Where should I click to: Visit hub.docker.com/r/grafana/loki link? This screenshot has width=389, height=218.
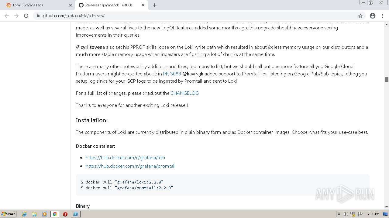click(x=125, y=157)
